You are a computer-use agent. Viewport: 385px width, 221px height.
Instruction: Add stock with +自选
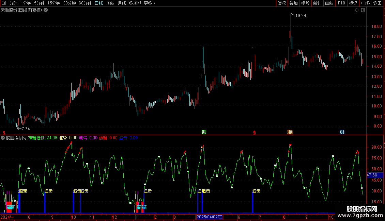tap(365, 3)
